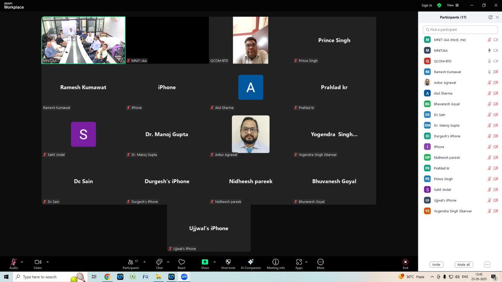The image size is (502, 282).
Task: Open Google Chrome from the taskbar
Action: pyautogui.click(x=107, y=277)
